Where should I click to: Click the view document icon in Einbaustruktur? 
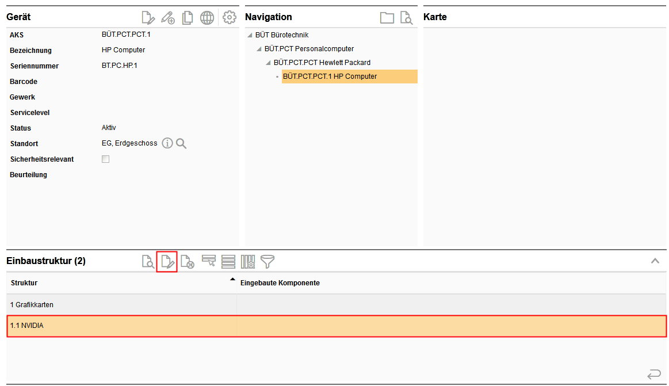pyautogui.click(x=148, y=262)
